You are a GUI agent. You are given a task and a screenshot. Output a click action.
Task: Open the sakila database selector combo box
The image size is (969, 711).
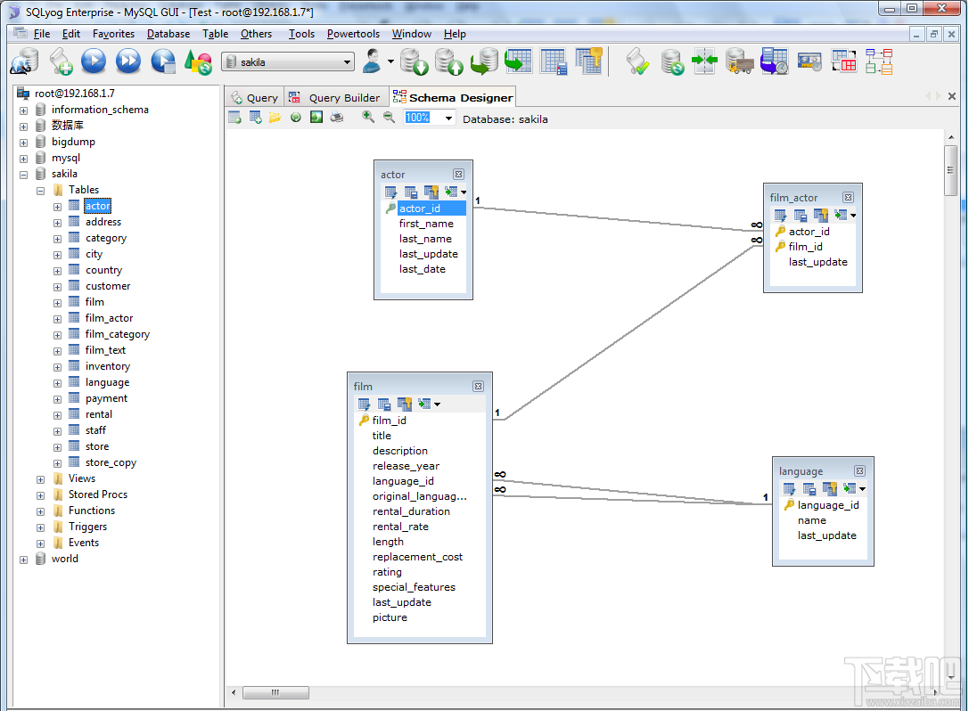pyautogui.click(x=347, y=61)
